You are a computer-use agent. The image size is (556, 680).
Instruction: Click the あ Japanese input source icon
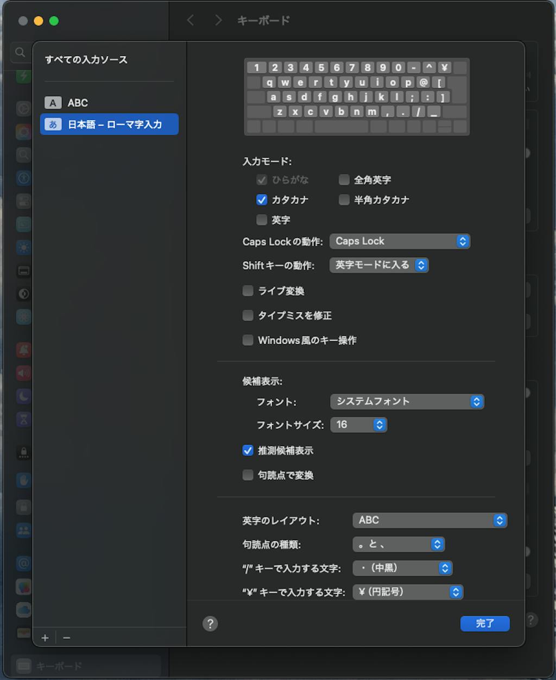click(x=53, y=124)
